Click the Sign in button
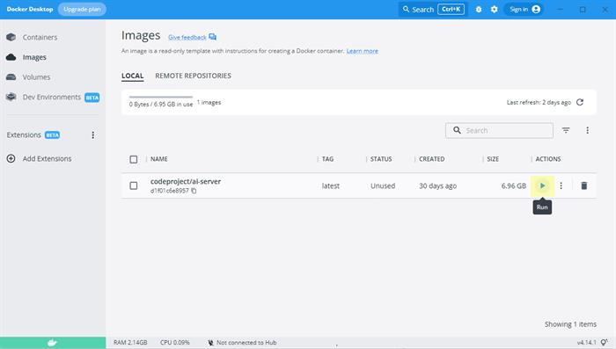 [x=524, y=10]
